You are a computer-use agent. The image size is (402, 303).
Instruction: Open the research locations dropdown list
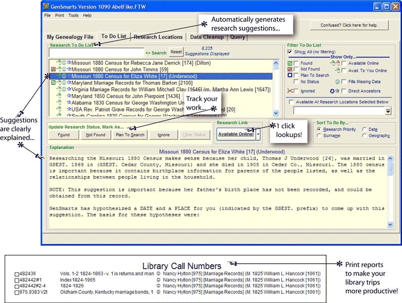(x=388, y=111)
